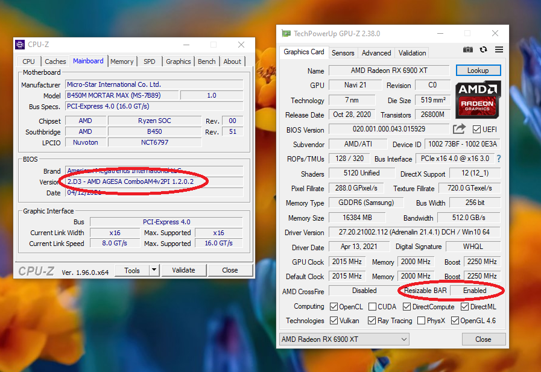Viewport: 541px width, 372px height.
Task: Open the Graphics tab in CPU-Z
Action: (179, 61)
